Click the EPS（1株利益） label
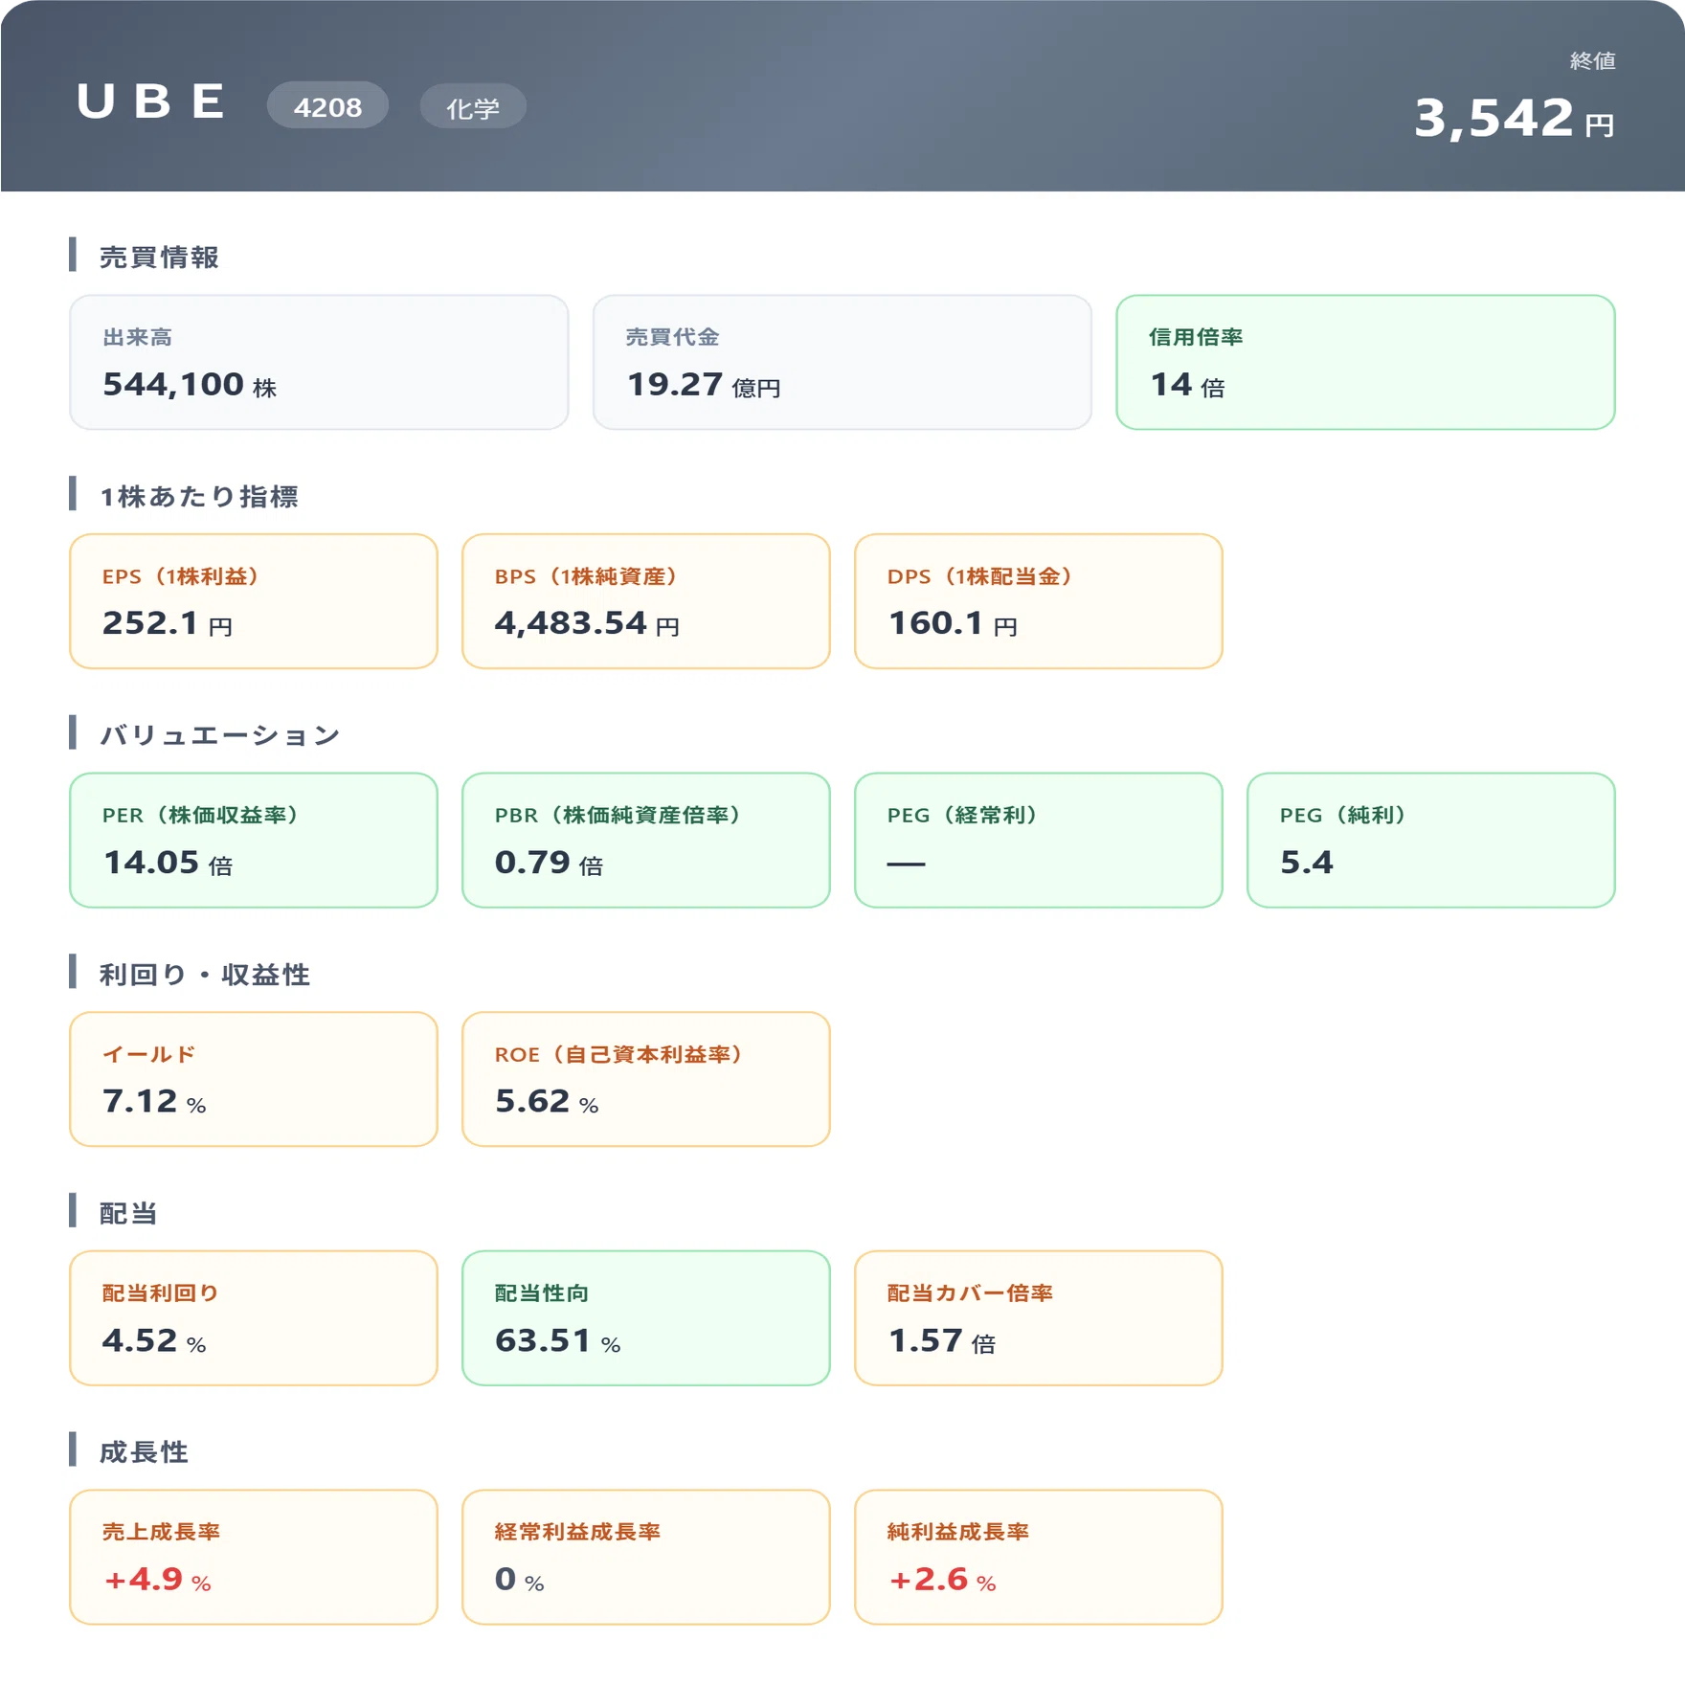Screen dimensions: 1685x1685 coord(180,576)
